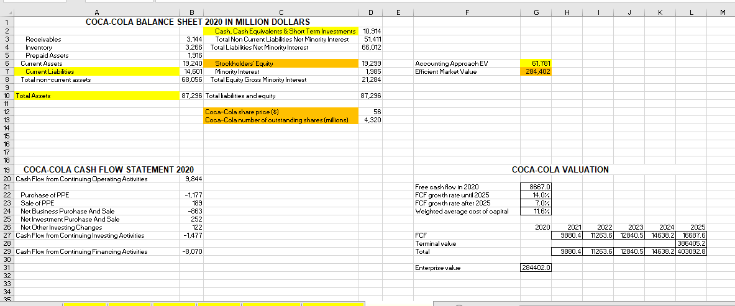Image resolution: width=735 pixels, height=306 pixels.
Task: Click the 'COCA-COLA CASH FLOW STATEMENT 2020' heading
Action: pos(108,169)
